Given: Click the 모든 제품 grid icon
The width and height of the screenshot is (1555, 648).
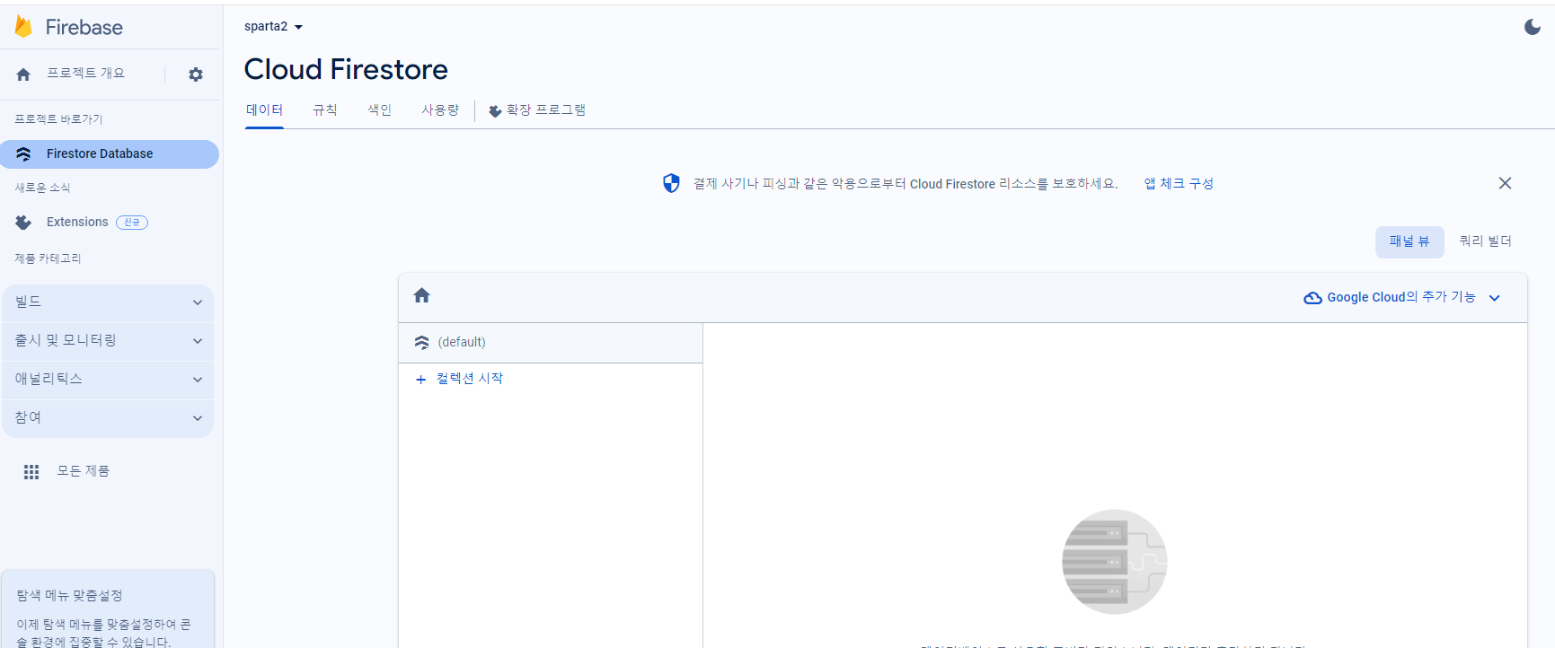Looking at the screenshot, I should coord(31,472).
